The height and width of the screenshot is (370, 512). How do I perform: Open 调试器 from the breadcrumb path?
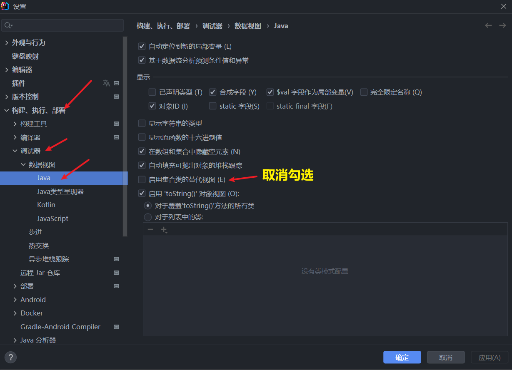click(x=212, y=25)
